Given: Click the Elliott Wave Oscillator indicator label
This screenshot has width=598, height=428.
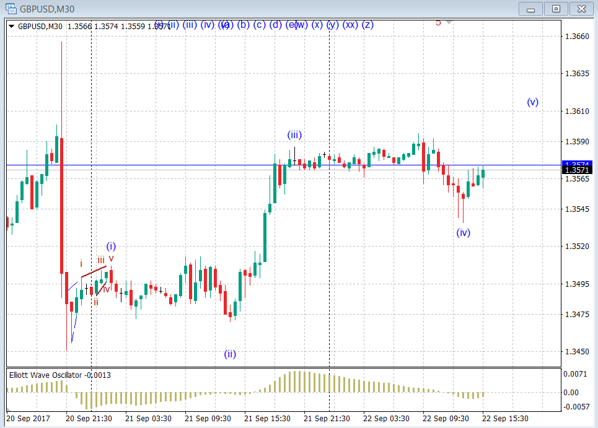Looking at the screenshot, I should click(60, 375).
